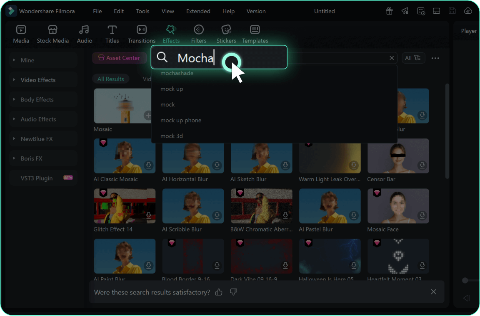Select the Effects tab

[171, 34]
